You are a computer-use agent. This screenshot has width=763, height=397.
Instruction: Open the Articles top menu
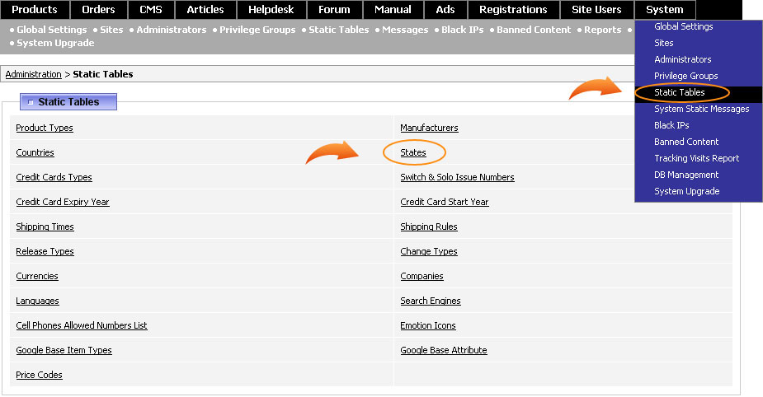click(205, 10)
